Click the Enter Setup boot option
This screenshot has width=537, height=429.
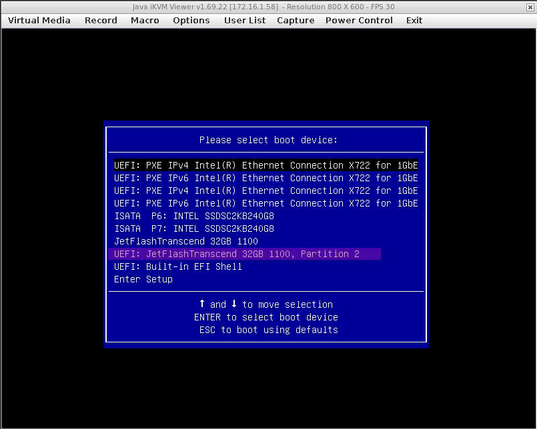pyautogui.click(x=143, y=279)
